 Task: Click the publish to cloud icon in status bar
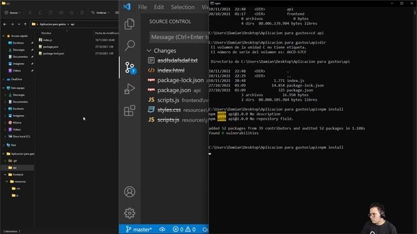pos(162,229)
